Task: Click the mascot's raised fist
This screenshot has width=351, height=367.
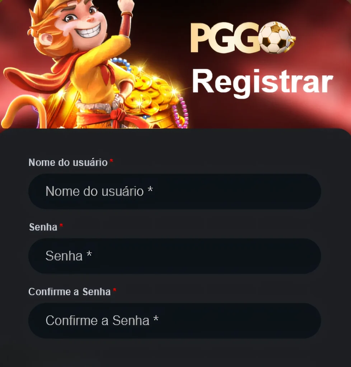Action: [126, 5]
